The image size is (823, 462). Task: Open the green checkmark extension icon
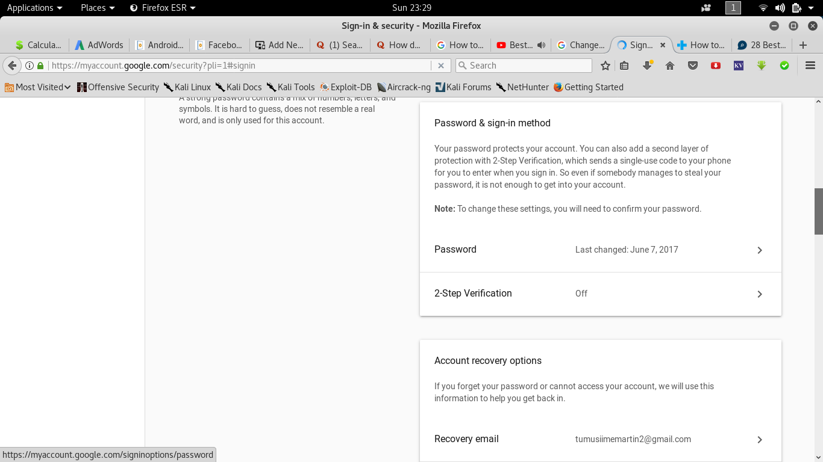tap(784, 65)
